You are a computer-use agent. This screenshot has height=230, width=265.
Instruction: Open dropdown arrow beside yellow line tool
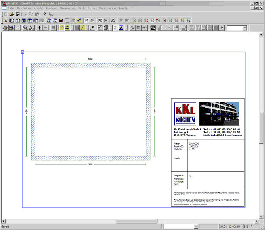[87, 28]
